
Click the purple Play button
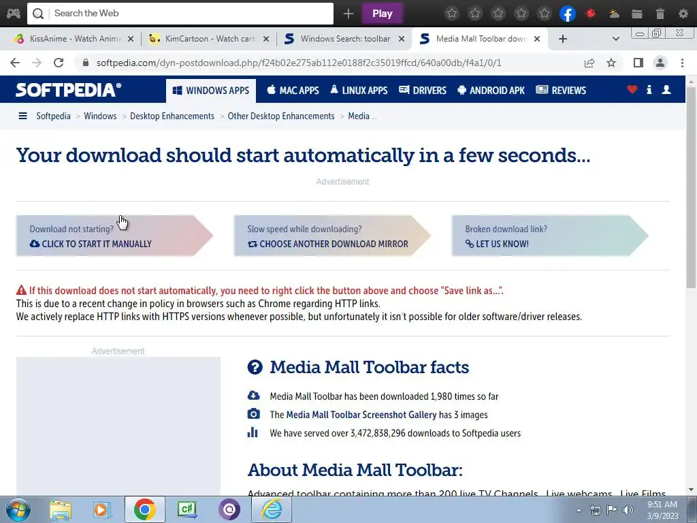pyautogui.click(x=383, y=14)
